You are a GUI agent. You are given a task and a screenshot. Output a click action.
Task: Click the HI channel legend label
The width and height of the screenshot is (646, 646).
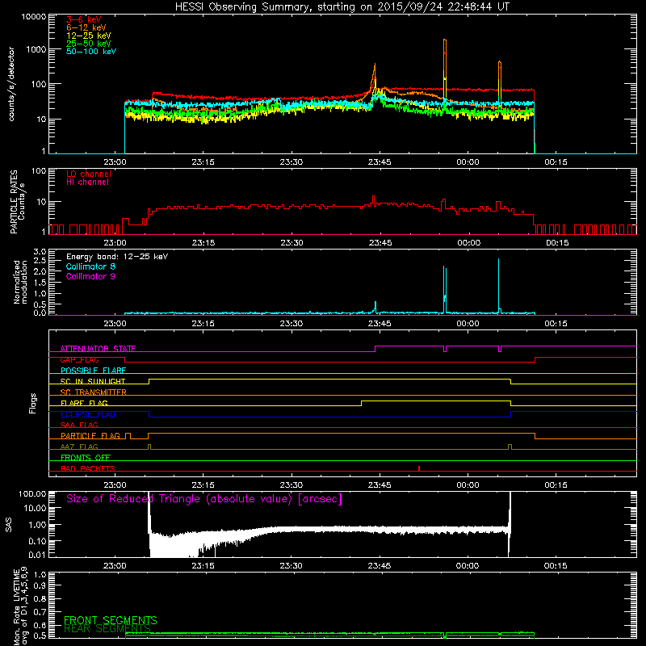pyautogui.click(x=87, y=182)
